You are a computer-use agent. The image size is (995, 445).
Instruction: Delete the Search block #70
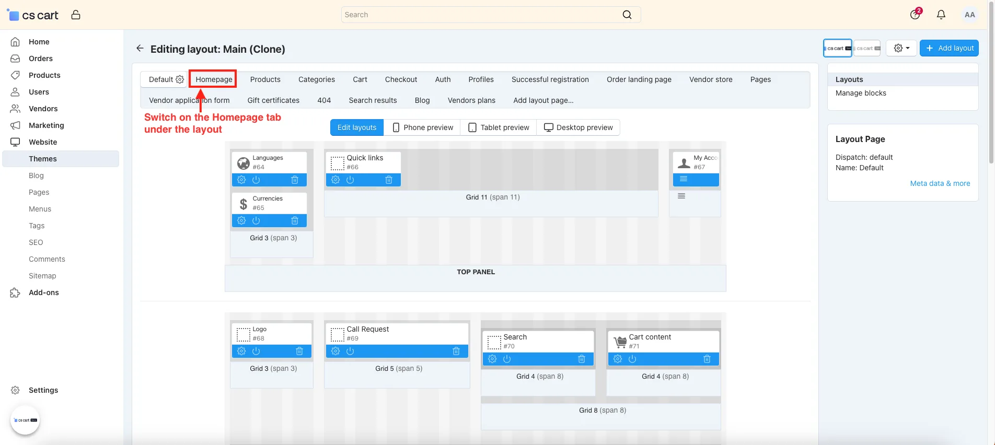582,359
